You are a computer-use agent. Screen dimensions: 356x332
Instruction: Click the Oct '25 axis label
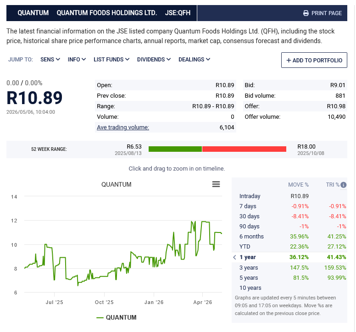104,302
